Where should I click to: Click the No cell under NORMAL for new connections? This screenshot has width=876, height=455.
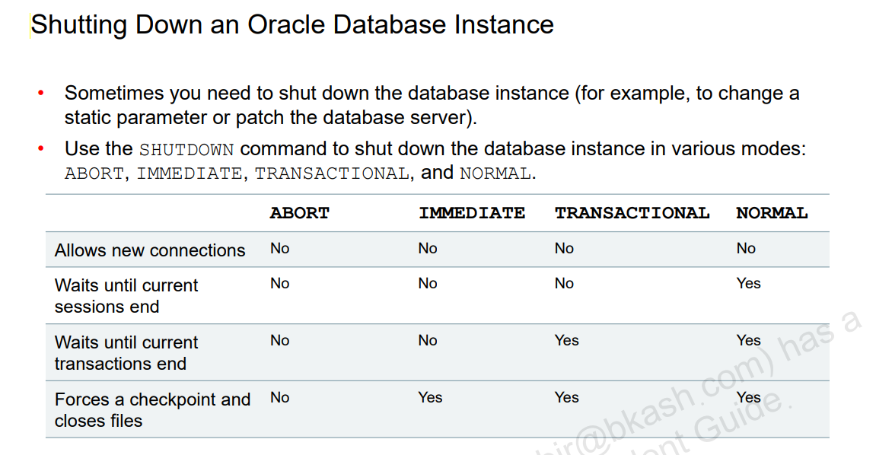[x=746, y=249]
